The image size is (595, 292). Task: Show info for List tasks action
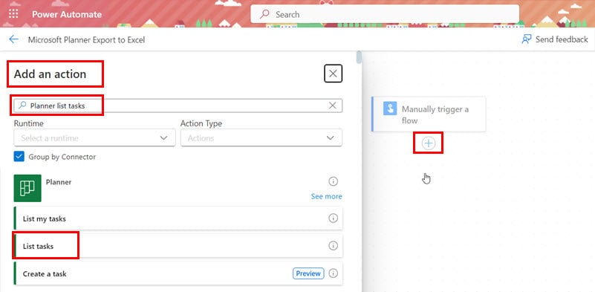(333, 246)
